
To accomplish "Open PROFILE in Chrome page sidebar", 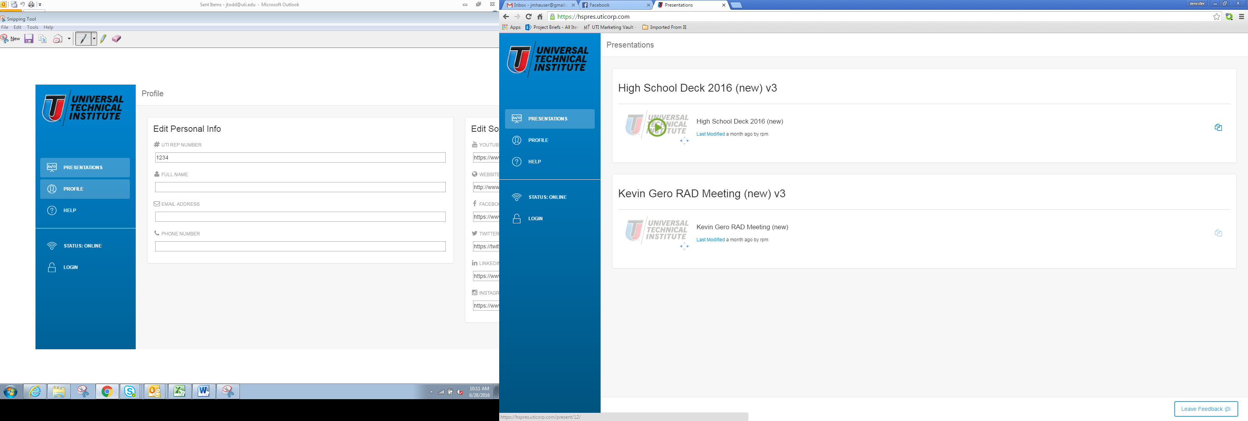I will (x=550, y=140).
